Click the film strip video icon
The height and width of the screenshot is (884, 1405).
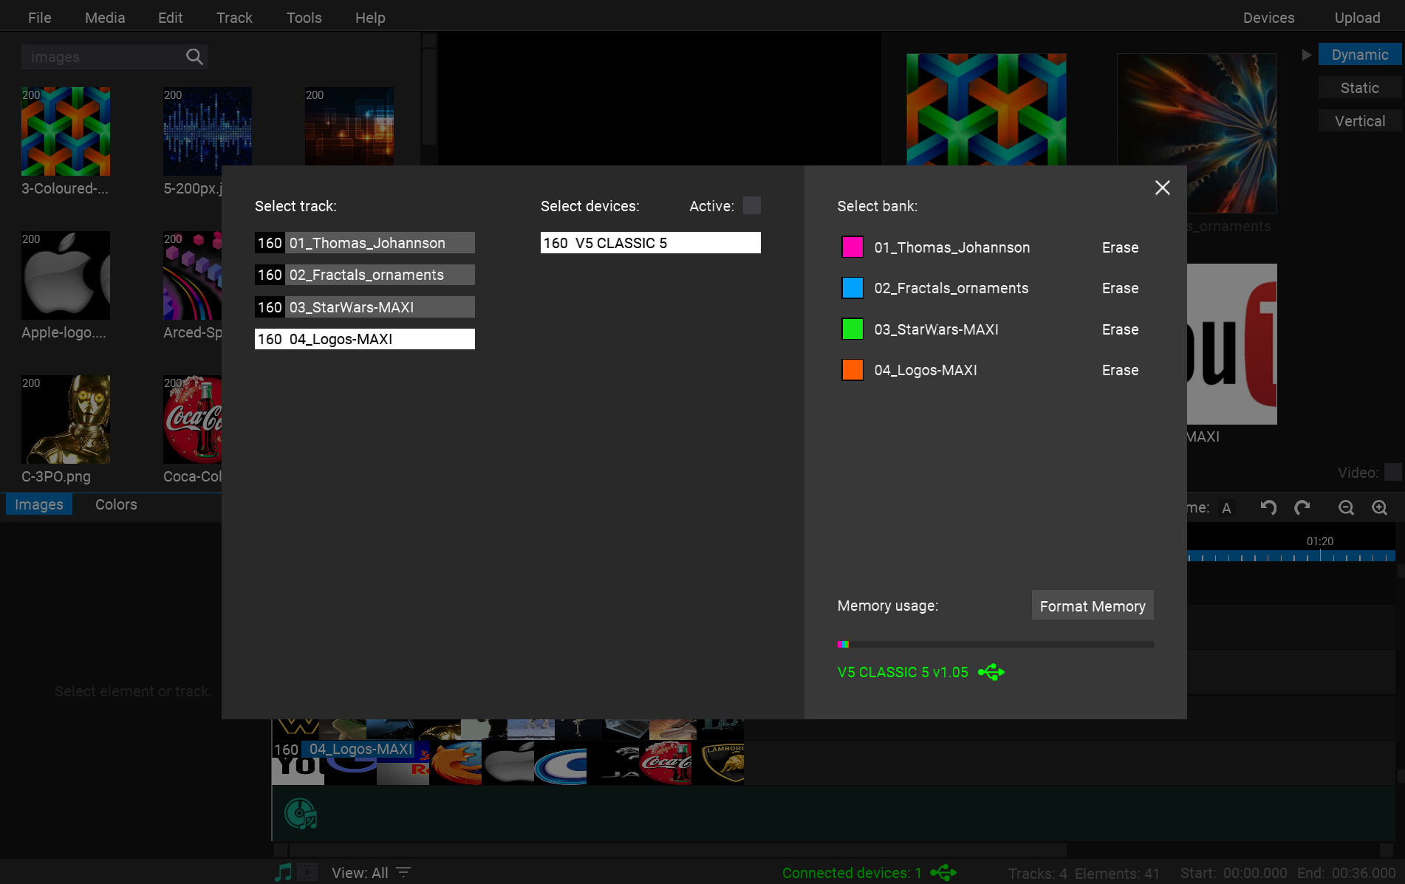point(307,872)
